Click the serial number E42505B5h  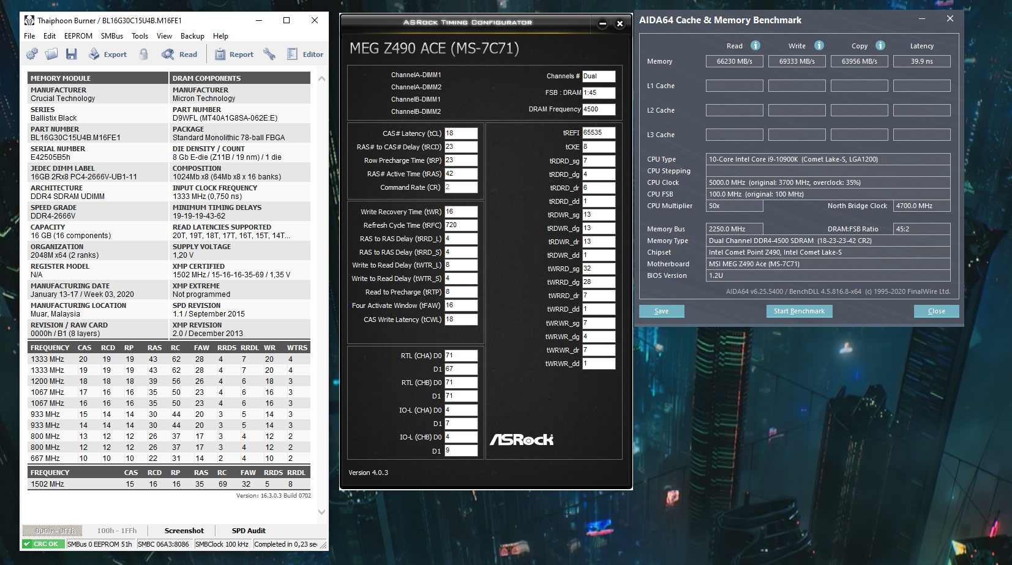coord(51,157)
